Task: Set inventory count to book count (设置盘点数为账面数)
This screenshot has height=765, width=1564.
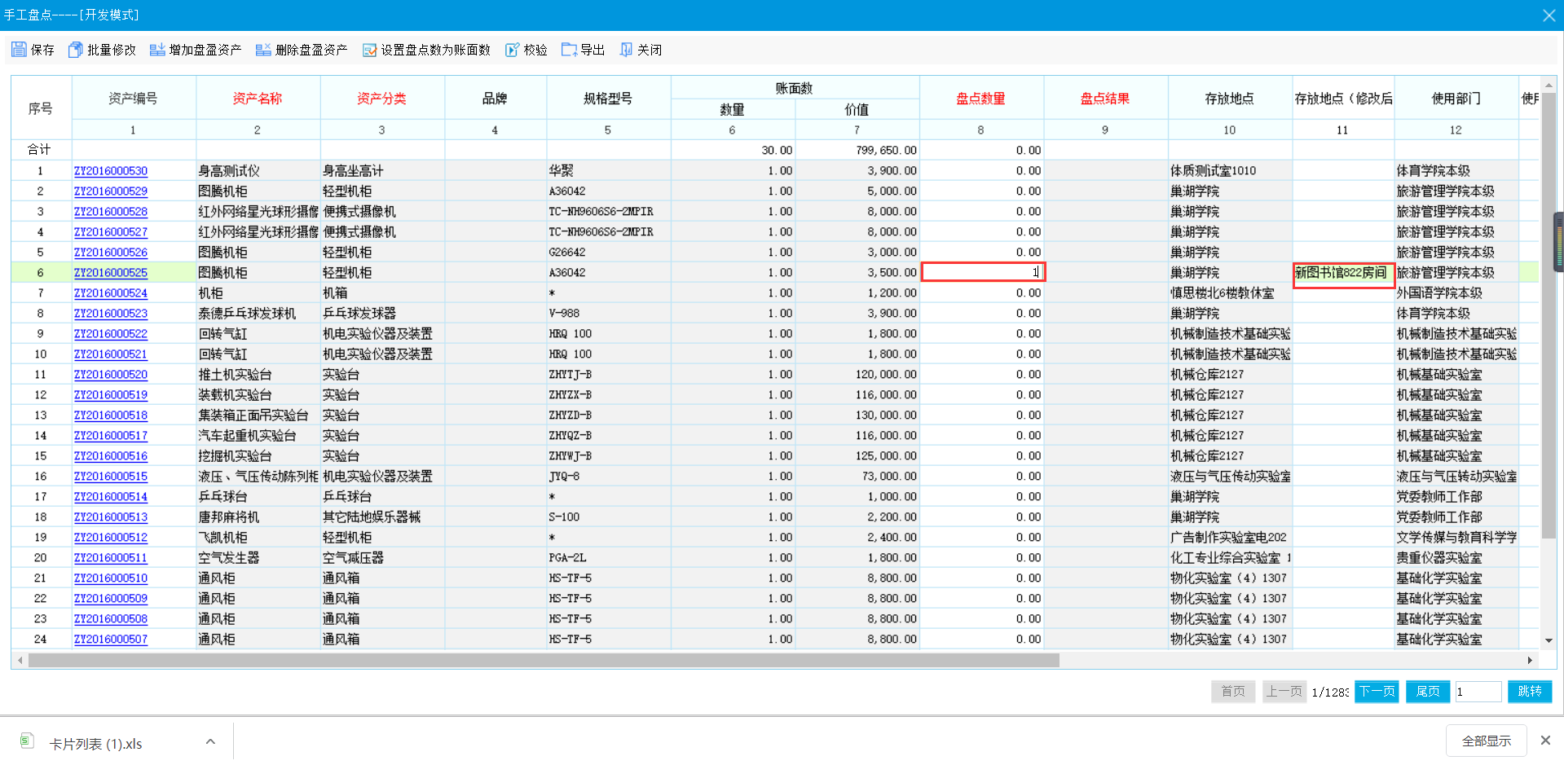Action: click(369, 50)
